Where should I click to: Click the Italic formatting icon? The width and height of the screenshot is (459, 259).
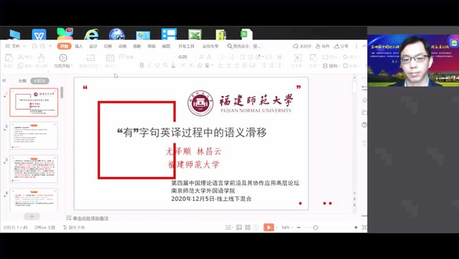pyautogui.click(x=150, y=65)
